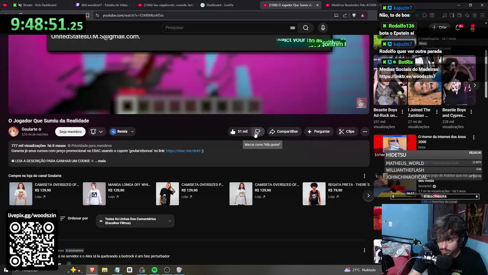The width and height of the screenshot is (488, 275).
Task: Open Brave Leo AI sparkle icon
Action: tap(467, 15)
